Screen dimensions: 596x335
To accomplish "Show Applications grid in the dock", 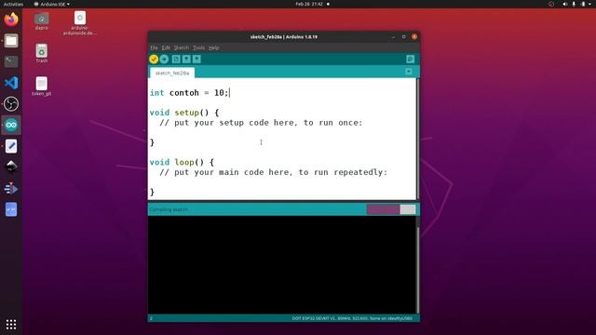I will tap(11, 325).
